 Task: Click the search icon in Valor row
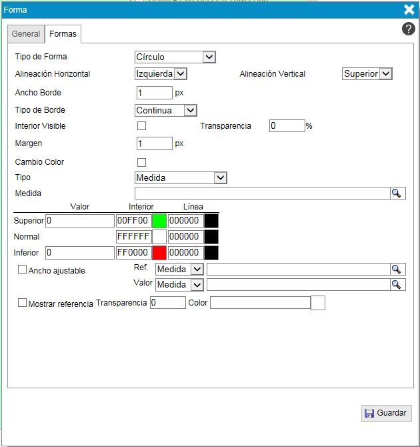point(397,284)
